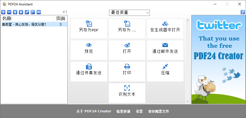Move the document down with the arrow icon

[21, 12]
